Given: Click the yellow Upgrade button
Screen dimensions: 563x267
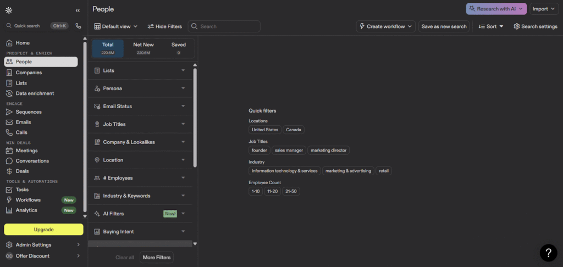Looking at the screenshot, I should pyautogui.click(x=43, y=230).
